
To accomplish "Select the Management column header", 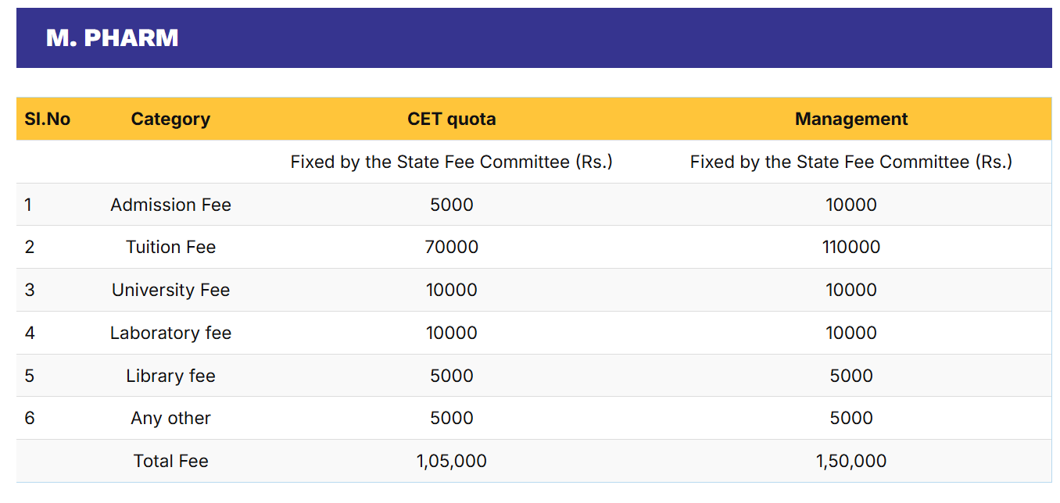I will [851, 119].
